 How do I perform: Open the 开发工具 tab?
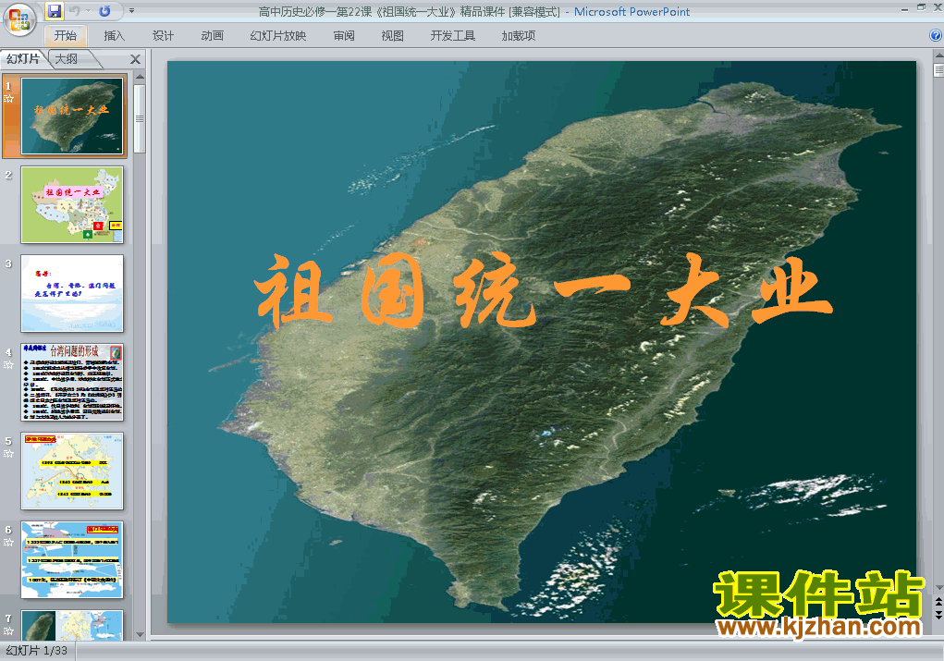[453, 35]
